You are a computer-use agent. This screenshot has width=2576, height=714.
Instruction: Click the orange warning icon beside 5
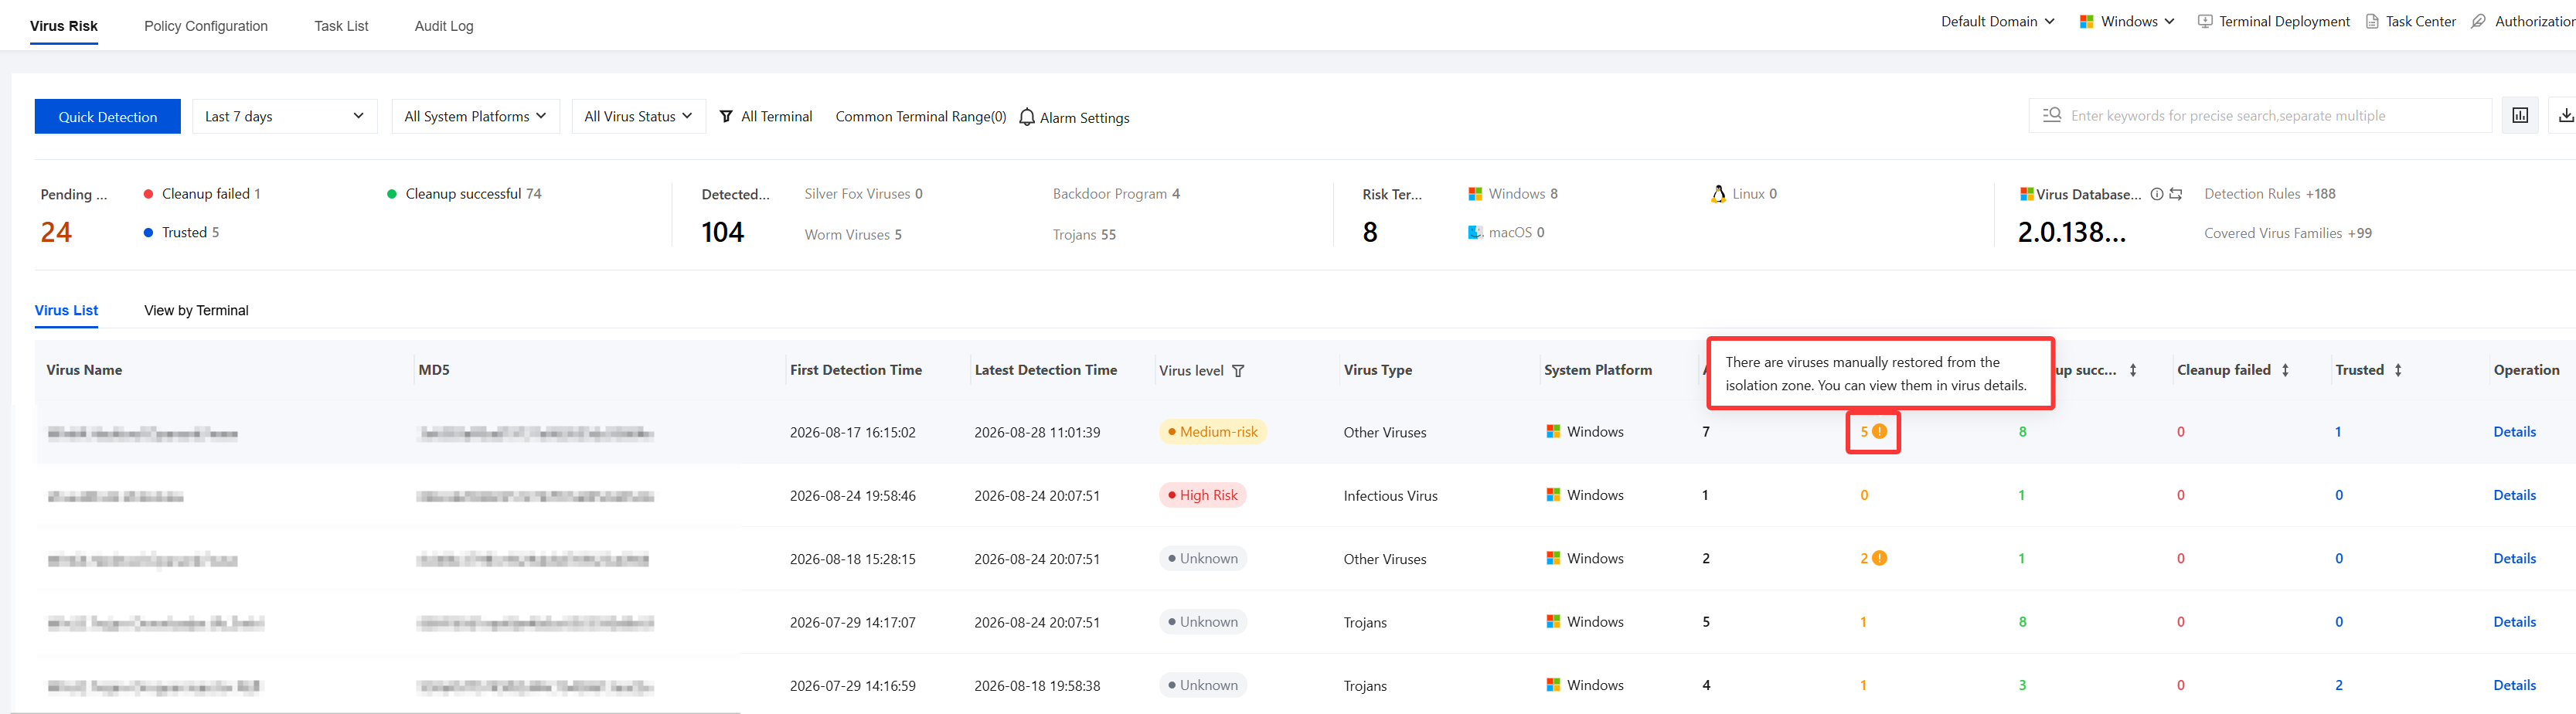(1880, 432)
